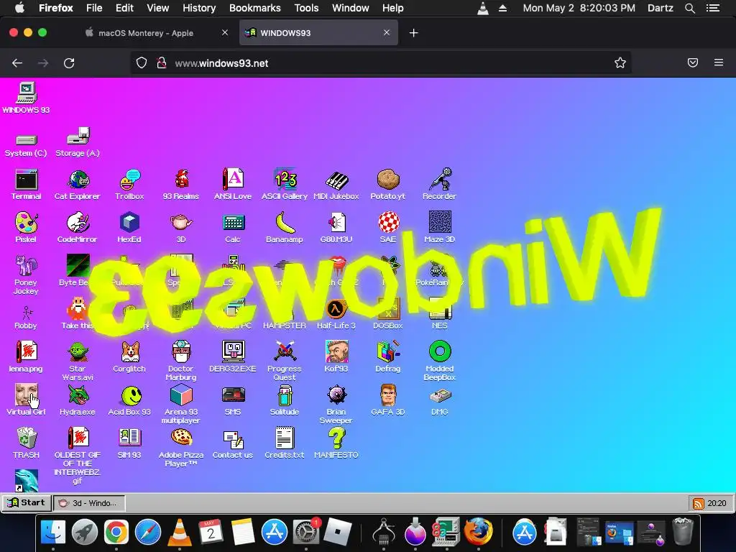Open the SMS console icon
This screenshot has width=736, height=552.
[x=233, y=395]
